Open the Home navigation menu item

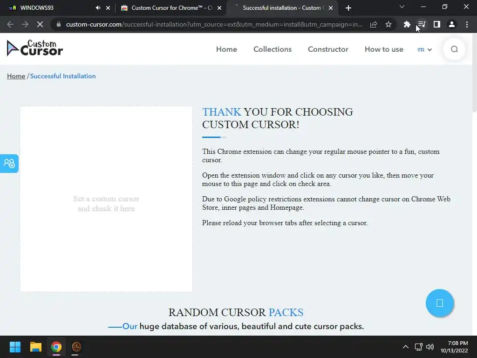pyautogui.click(x=226, y=49)
